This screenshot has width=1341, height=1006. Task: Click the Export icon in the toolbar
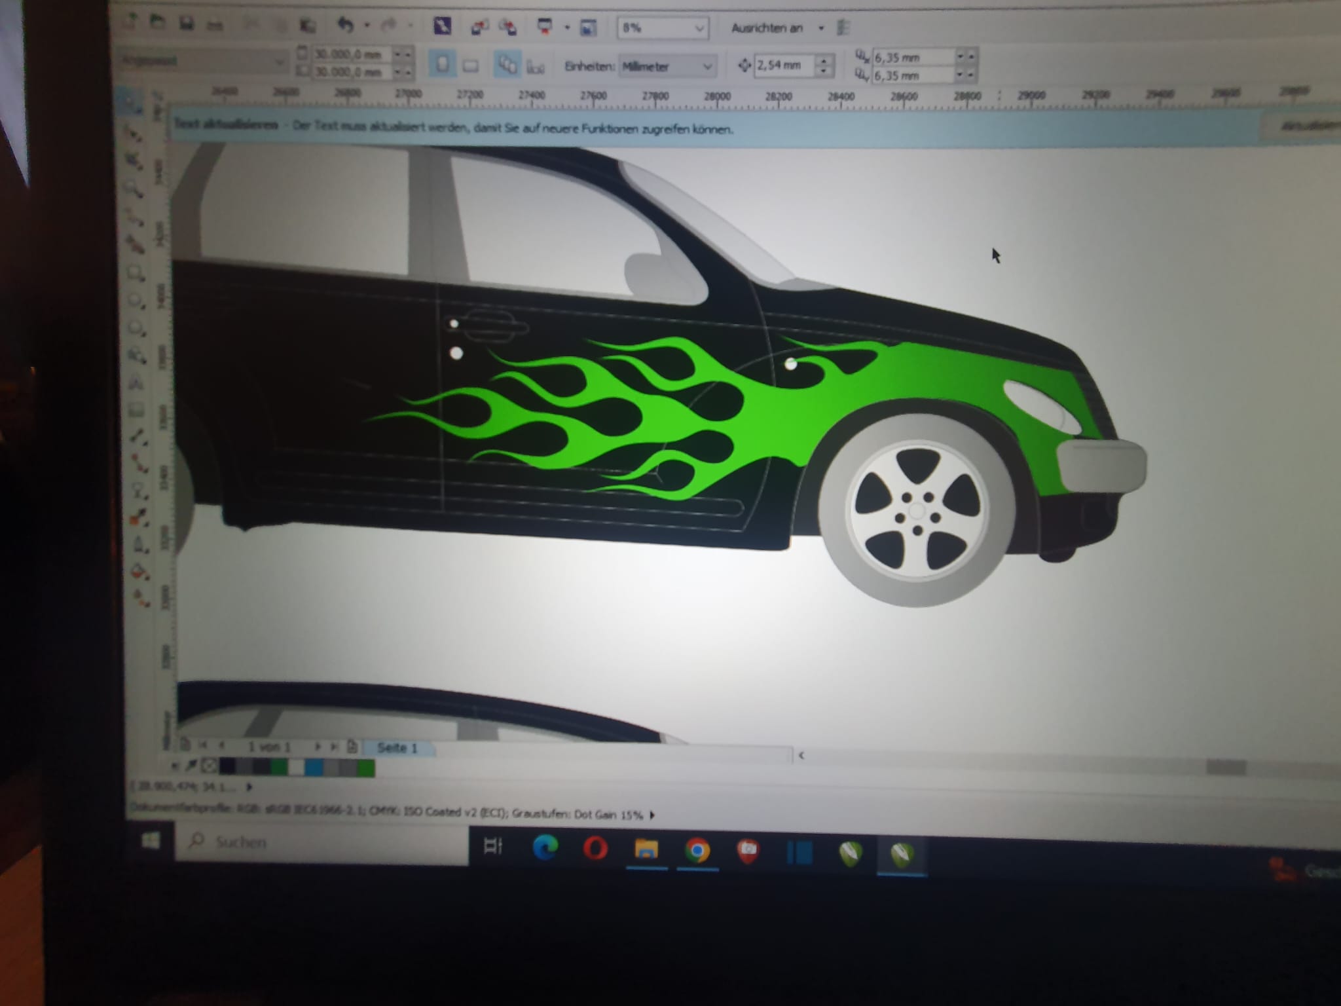[507, 28]
